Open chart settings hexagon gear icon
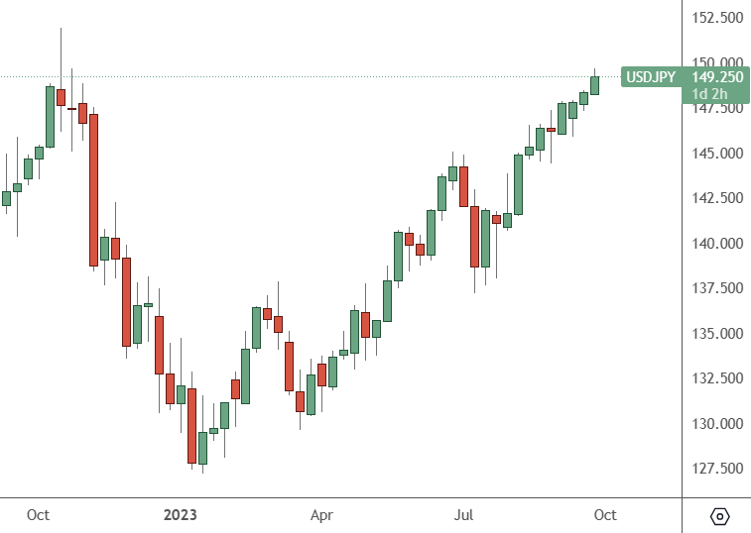Screen dimensions: 751x533 click(720, 516)
